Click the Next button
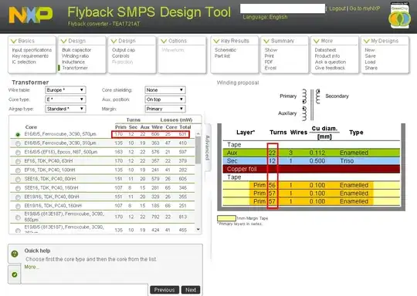 pyautogui.click(x=191, y=290)
